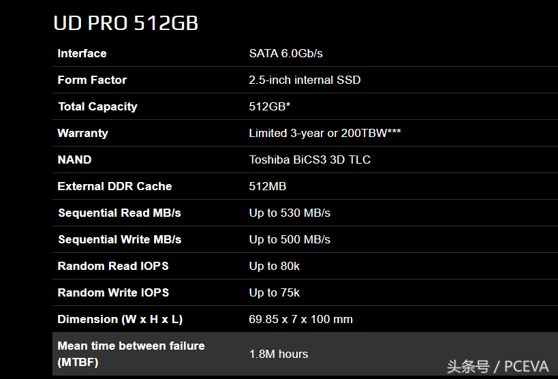Click the UD PRO 512GB heading

(125, 23)
